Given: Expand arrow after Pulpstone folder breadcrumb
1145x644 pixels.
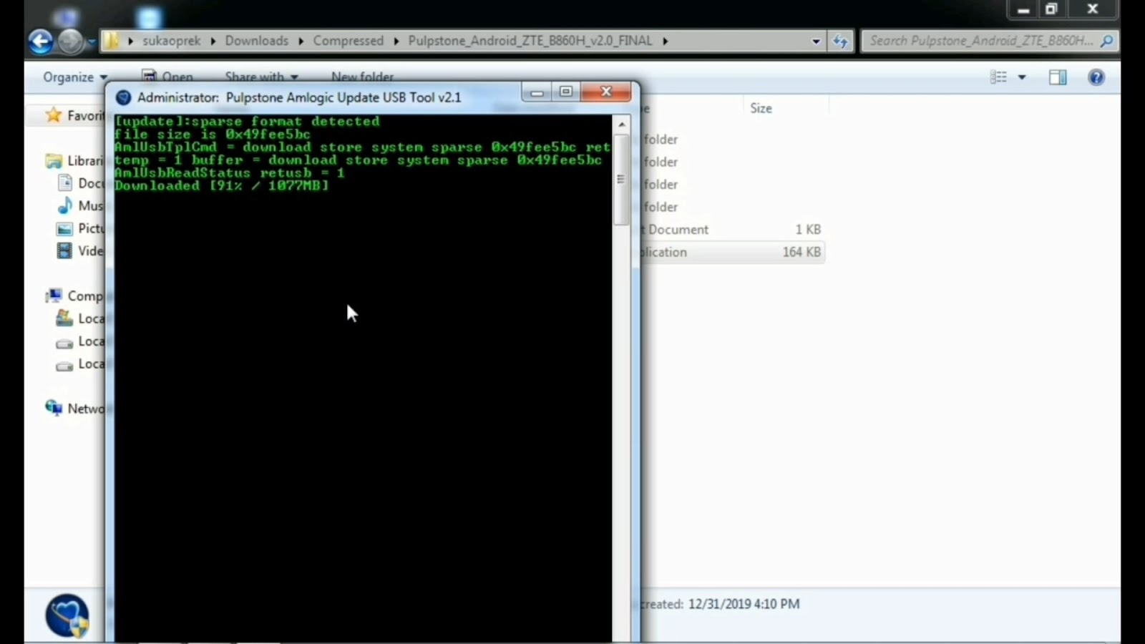Looking at the screenshot, I should [x=665, y=41].
